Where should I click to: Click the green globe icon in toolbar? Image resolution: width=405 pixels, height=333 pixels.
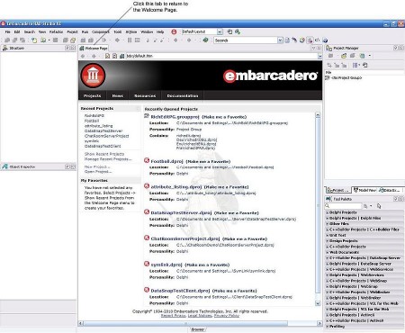pyautogui.click(x=205, y=40)
